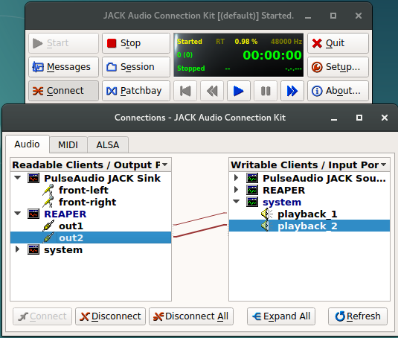Click readable system client icon

click(33, 250)
